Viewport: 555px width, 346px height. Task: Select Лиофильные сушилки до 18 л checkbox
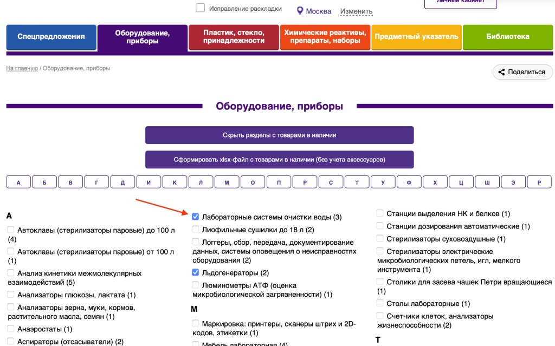coord(196,229)
